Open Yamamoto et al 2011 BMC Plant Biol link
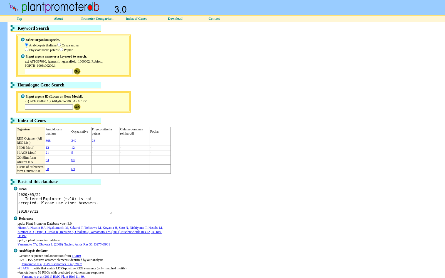The image size is (445, 278). point(53,276)
